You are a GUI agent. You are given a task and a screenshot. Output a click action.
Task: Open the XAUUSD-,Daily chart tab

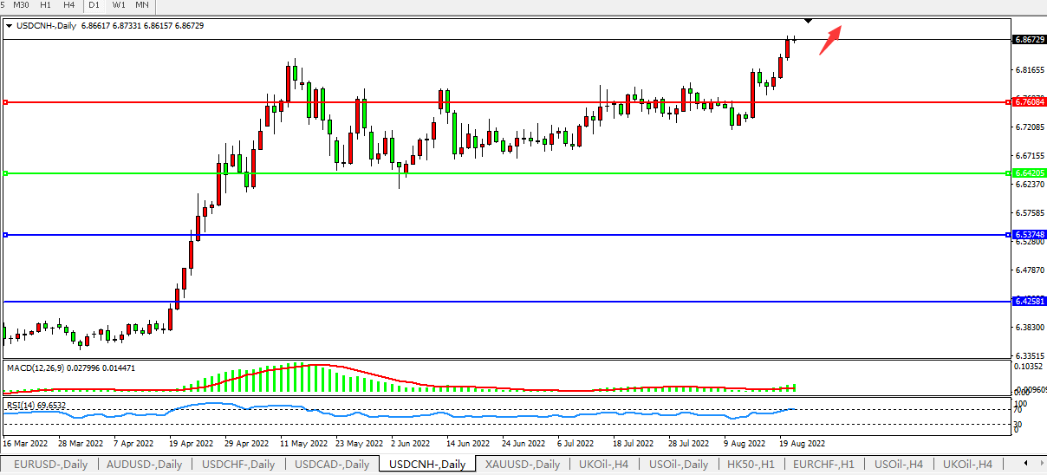click(522, 464)
